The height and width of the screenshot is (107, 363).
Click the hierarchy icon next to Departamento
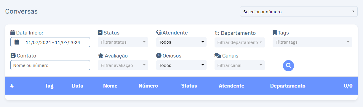(x=217, y=33)
